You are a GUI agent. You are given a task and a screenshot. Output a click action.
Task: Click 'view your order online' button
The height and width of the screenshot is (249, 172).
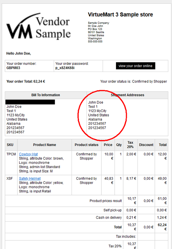tap(136, 66)
